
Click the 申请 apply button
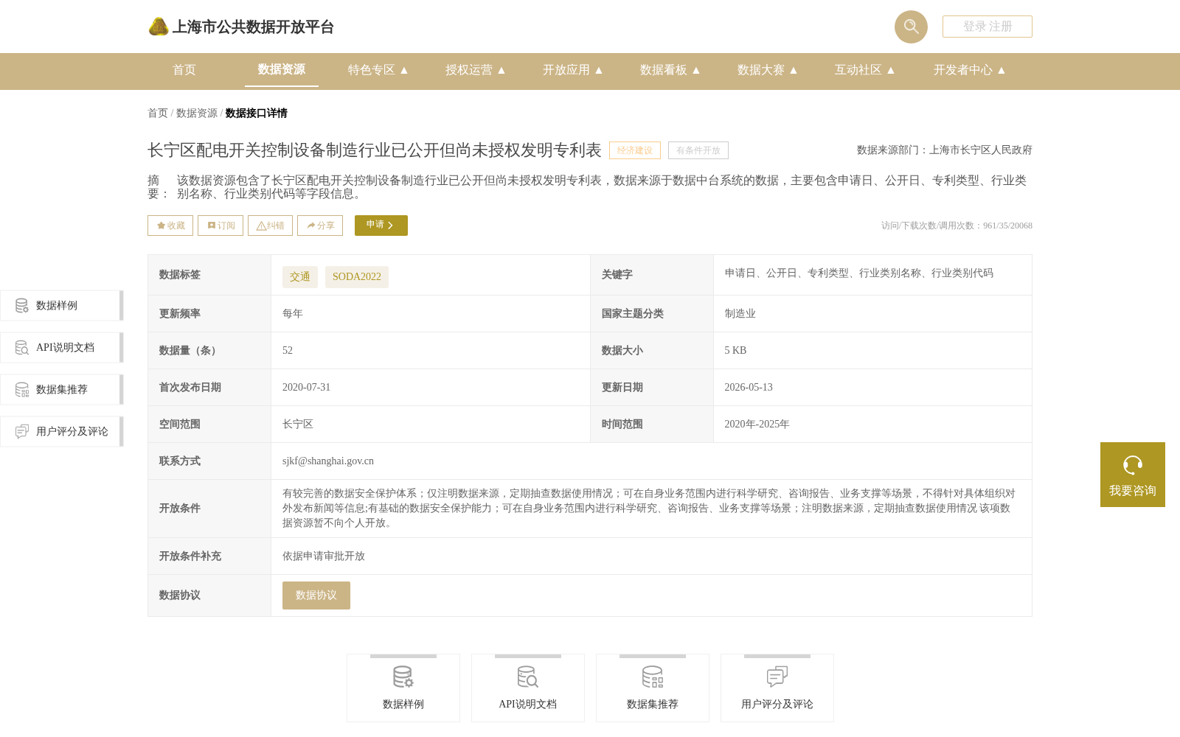[381, 226]
